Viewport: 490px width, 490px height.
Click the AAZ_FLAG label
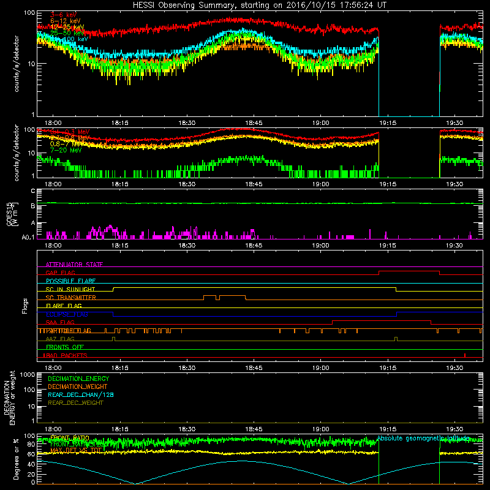pyautogui.click(x=60, y=339)
